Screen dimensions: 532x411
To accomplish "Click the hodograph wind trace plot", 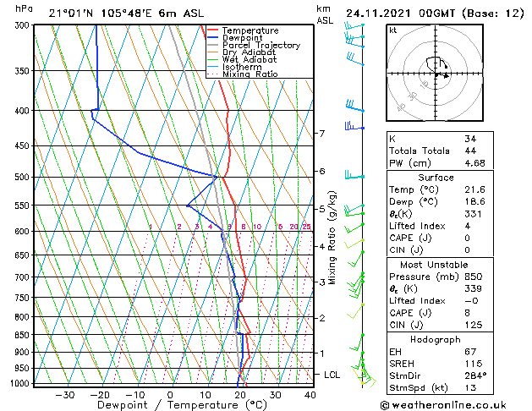I will pos(435,73).
